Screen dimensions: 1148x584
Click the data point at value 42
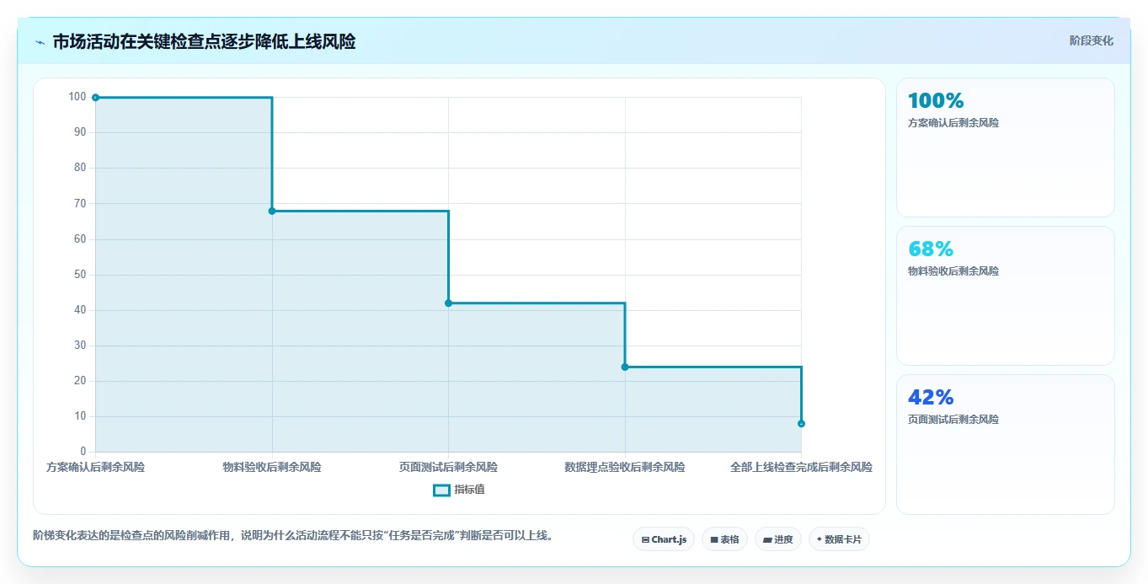(x=448, y=303)
